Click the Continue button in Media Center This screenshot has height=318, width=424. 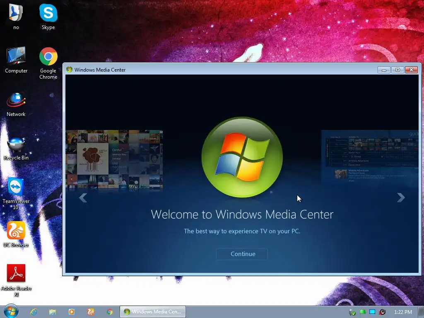[242, 254]
